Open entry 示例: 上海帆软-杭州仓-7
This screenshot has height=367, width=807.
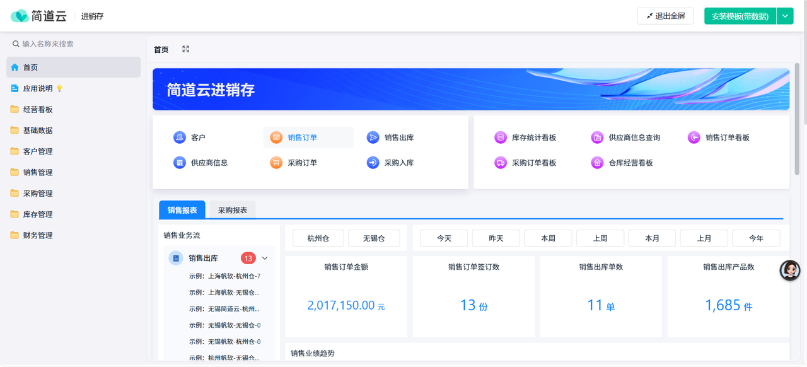pos(224,276)
